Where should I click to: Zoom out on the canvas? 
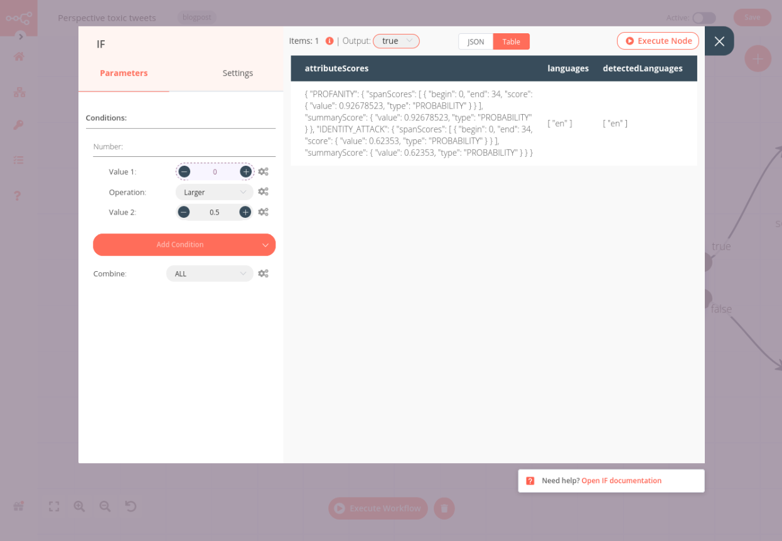tap(105, 506)
